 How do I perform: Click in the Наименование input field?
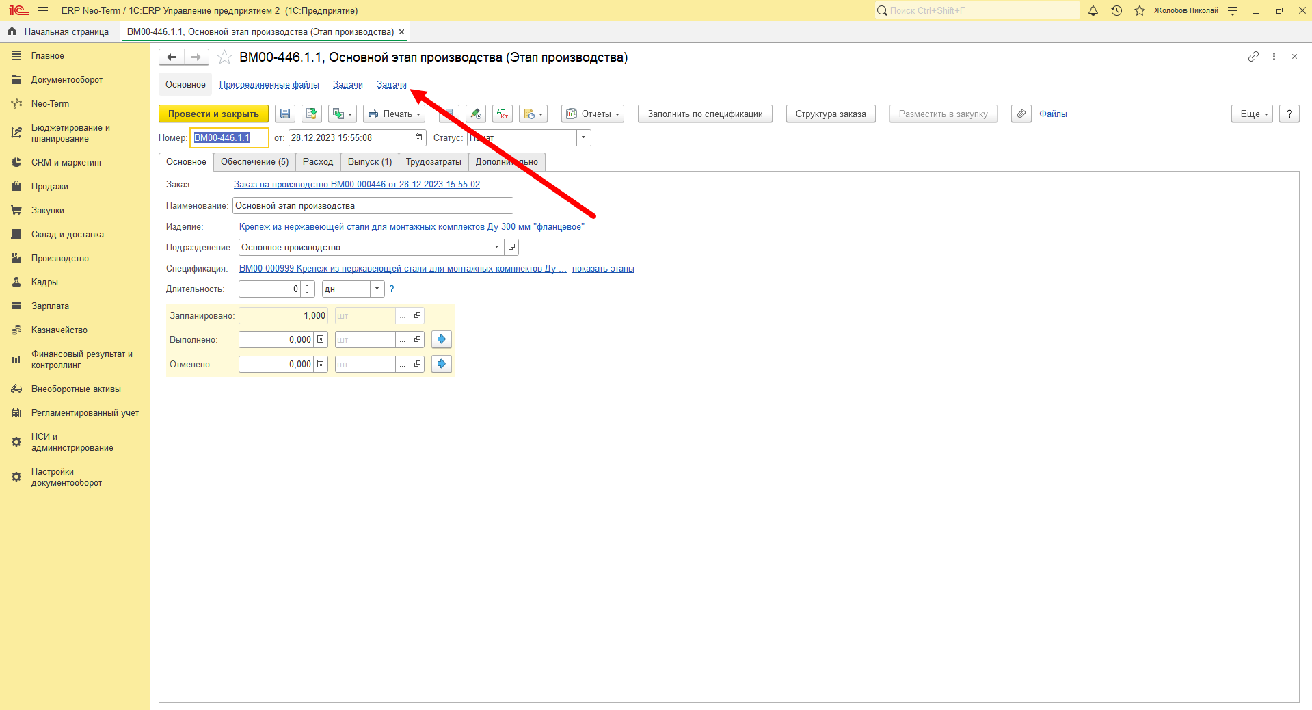373,205
